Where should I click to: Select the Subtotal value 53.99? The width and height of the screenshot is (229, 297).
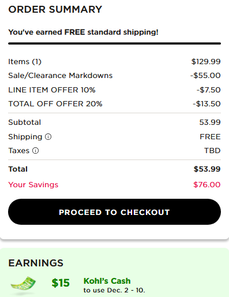(210, 122)
